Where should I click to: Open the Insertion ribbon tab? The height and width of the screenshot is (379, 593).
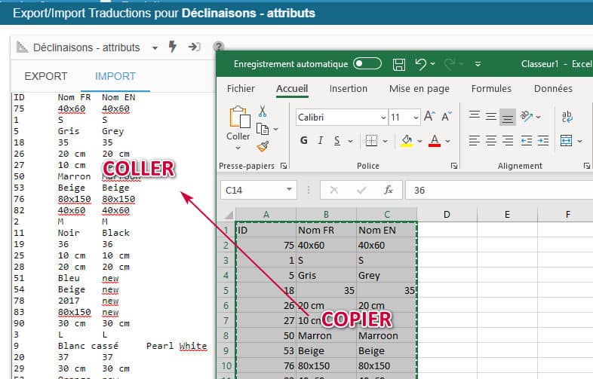tap(348, 89)
